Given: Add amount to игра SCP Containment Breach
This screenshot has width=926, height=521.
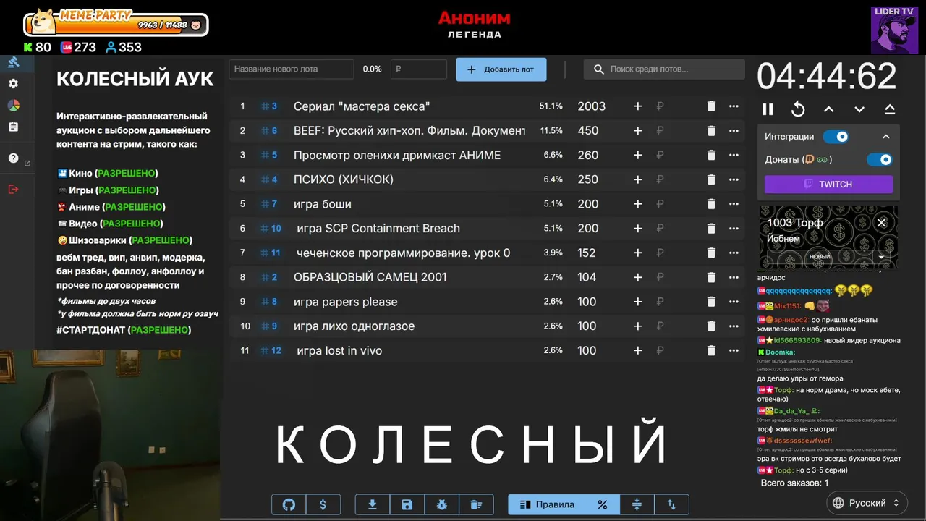Looking at the screenshot, I should (638, 229).
